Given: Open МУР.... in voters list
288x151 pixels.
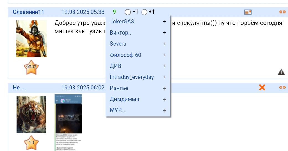Looking at the screenshot, I should [118, 110].
